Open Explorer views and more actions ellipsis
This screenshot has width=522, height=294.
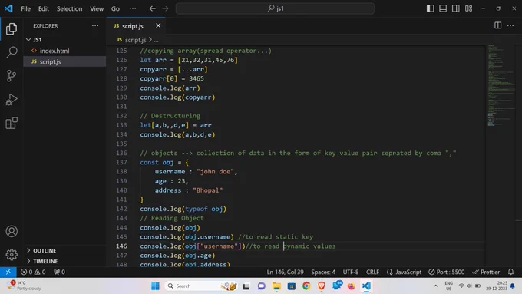click(x=95, y=25)
